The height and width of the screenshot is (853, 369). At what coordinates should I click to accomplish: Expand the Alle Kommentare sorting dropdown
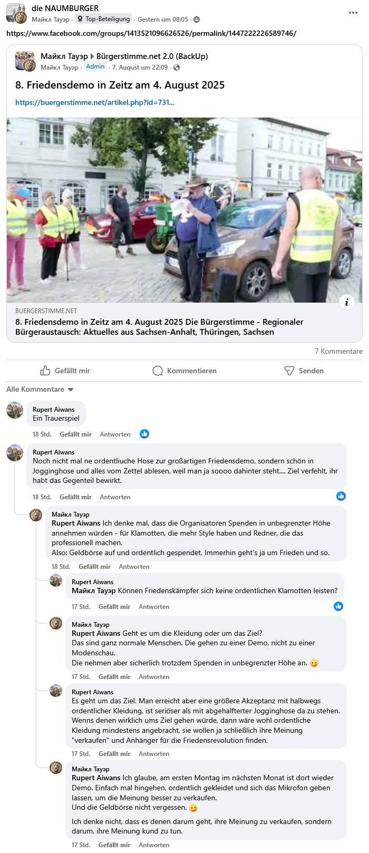(x=40, y=390)
